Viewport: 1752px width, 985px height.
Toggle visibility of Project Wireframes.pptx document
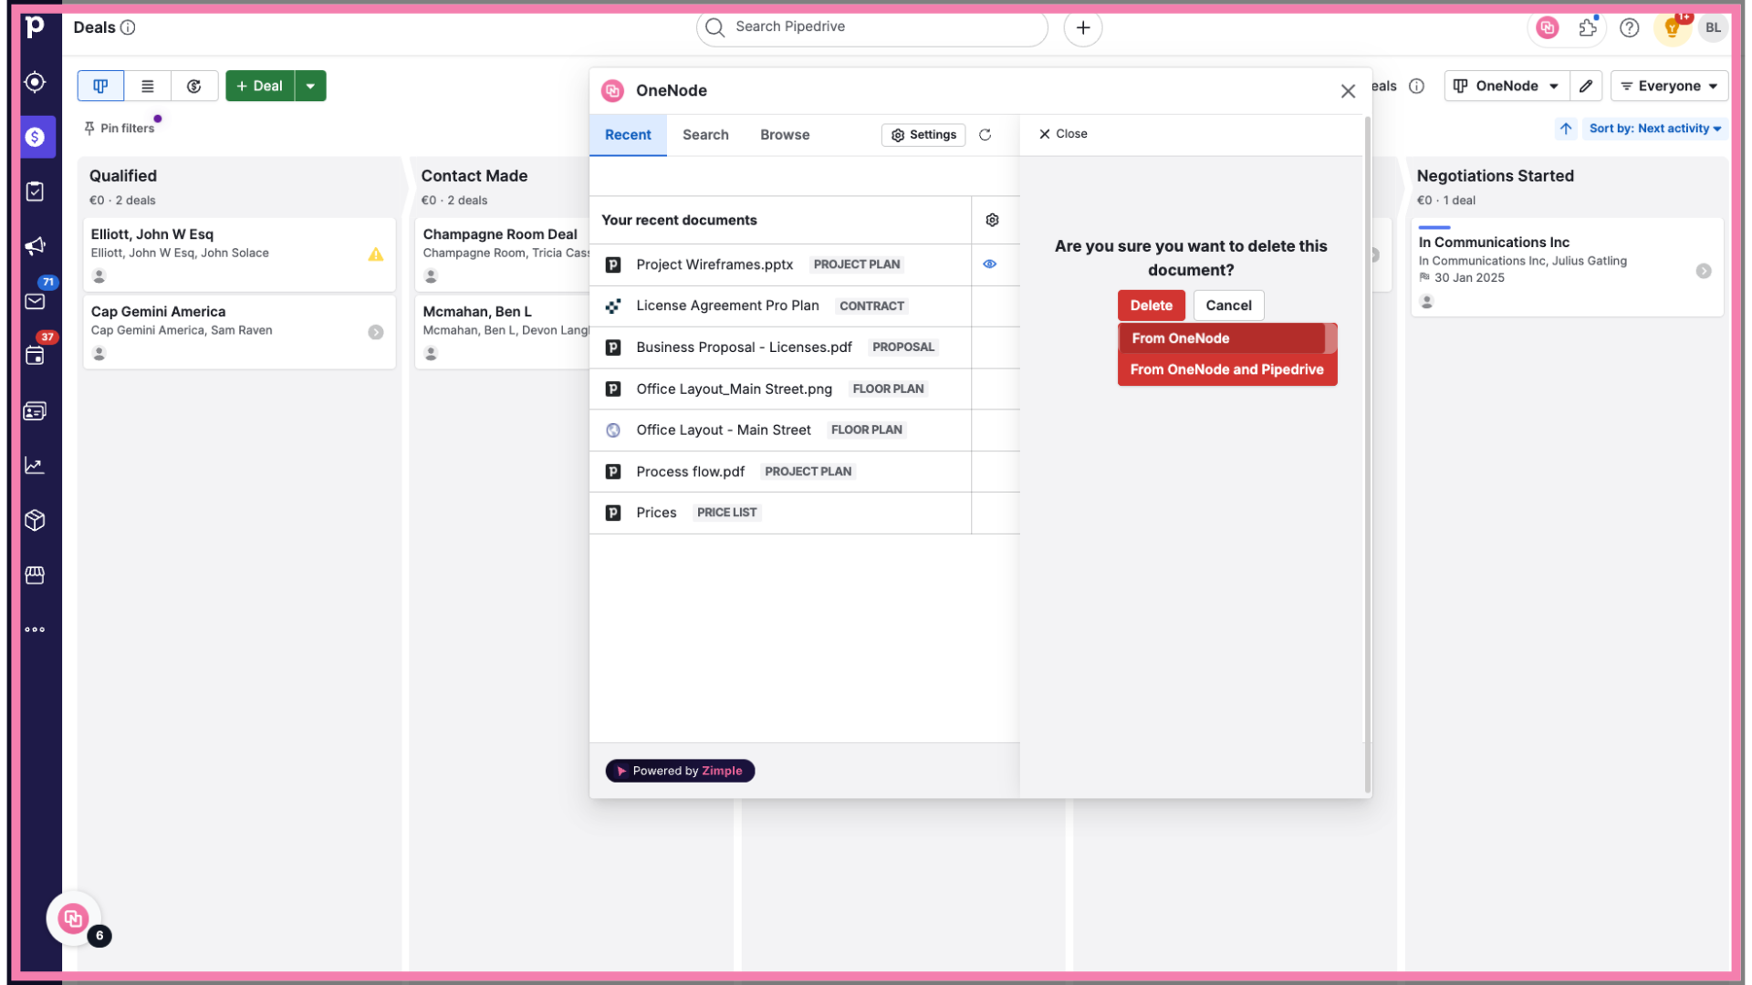(x=988, y=264)
